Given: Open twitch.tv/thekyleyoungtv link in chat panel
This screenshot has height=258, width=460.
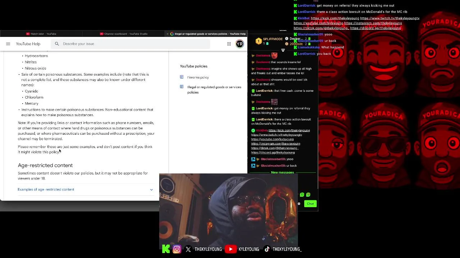Looking at the screenshot, I should coord(276,135).
